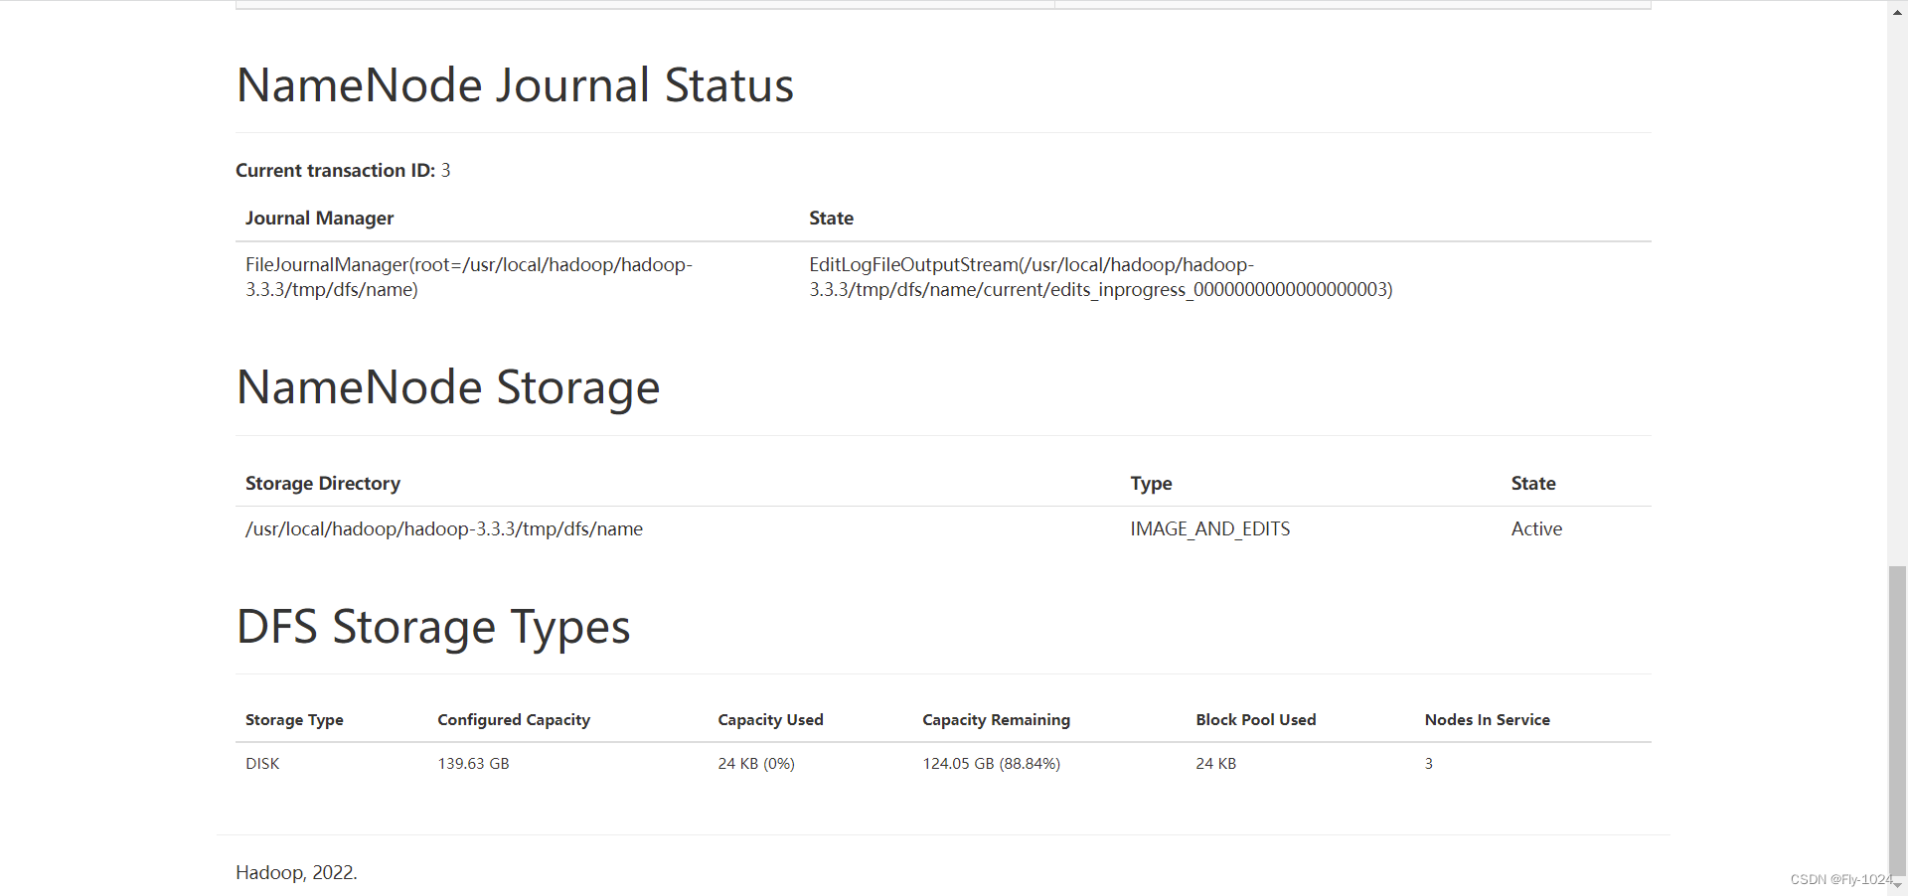The image size is (1908, 896).
Task: Select the nodes in service value 3
Action: (1428, 763)
